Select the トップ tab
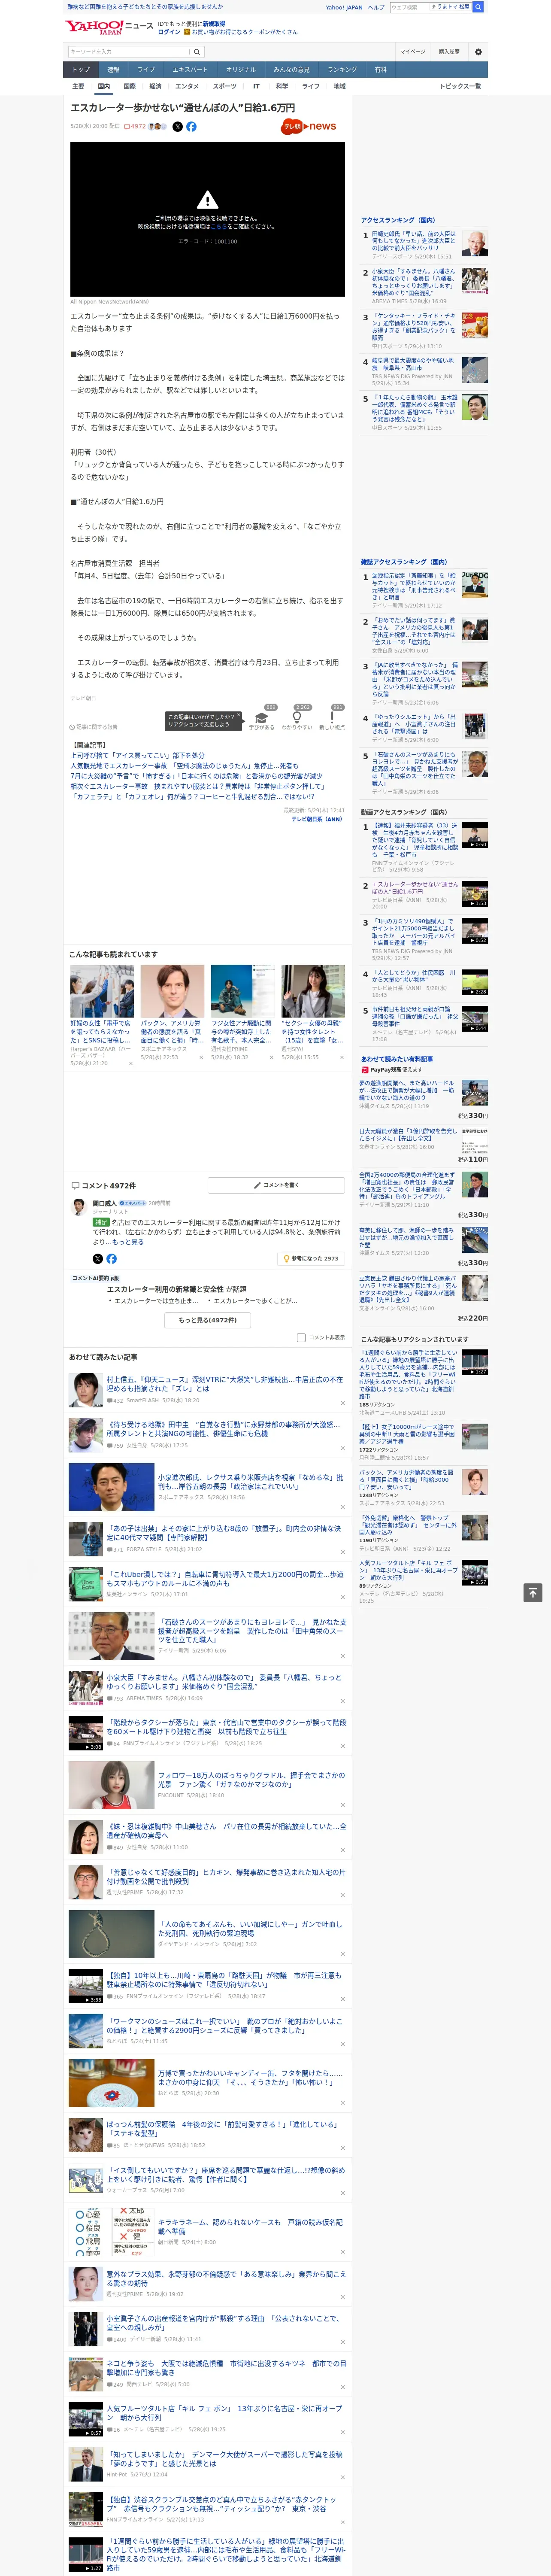 pyautogui.click(x=81, y=70)
